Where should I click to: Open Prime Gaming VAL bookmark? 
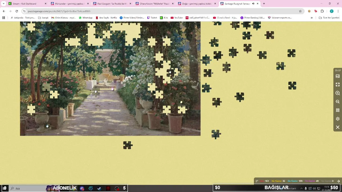tap(252, 18)
